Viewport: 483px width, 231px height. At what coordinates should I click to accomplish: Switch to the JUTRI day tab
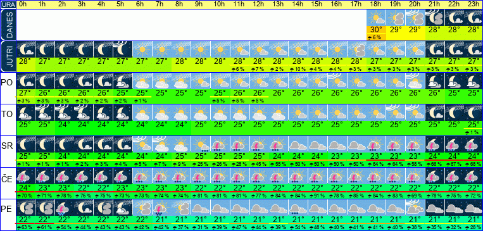click(x=8, y=57)
